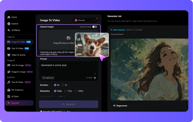Click the AI Tools grid icon
This screenshot has width=193, height=122.
pyautogui.click(x=9, y=97)
